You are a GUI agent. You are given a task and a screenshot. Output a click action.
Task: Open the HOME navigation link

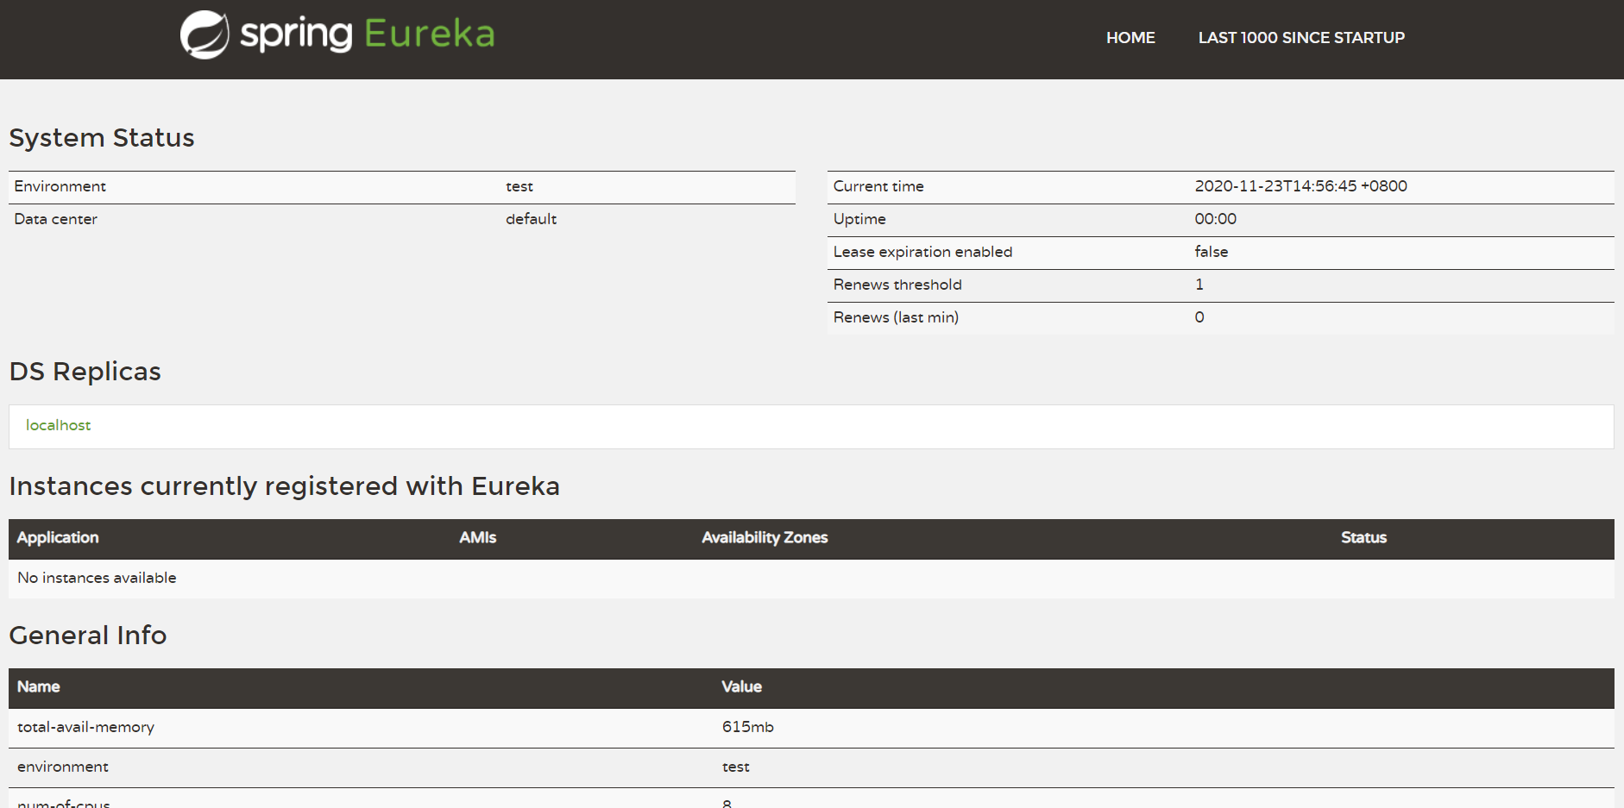(1130, 38)
